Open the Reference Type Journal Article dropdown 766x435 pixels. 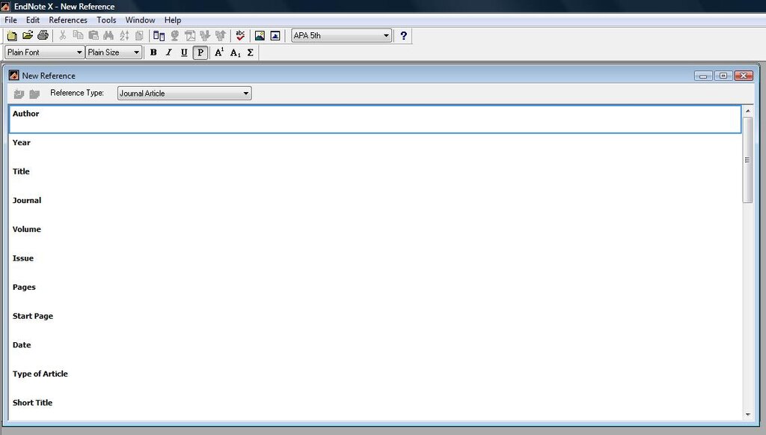(184, 93)
